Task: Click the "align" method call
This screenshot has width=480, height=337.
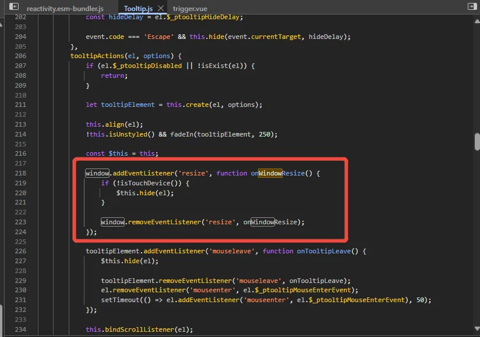Action: 115,124
